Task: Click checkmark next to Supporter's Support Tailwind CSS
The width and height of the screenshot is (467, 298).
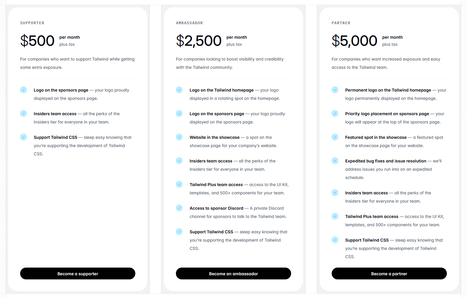Action: tap(23, 137)
